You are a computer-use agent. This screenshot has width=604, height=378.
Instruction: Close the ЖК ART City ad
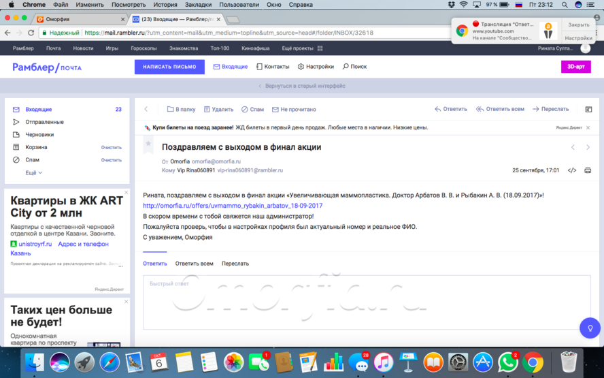[126, 192]
